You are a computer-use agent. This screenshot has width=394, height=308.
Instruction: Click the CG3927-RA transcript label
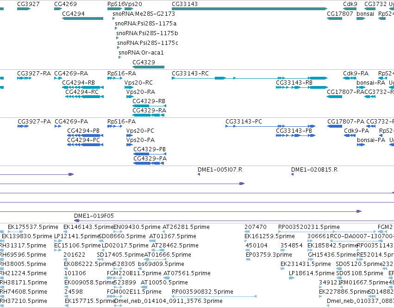click(x=34, y=73)
